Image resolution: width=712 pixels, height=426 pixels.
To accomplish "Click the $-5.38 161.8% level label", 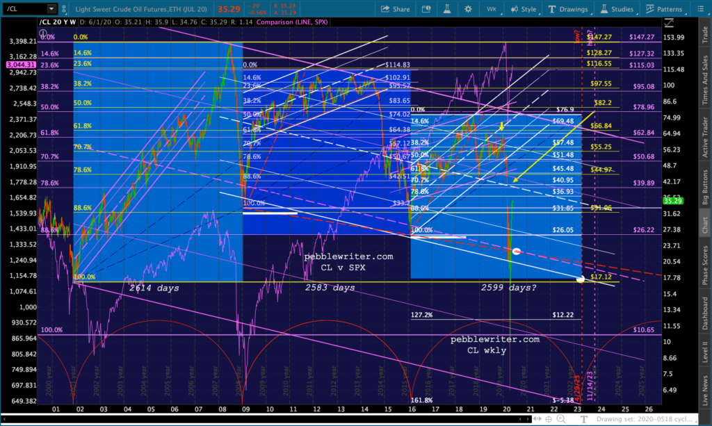I will [563, 400].
